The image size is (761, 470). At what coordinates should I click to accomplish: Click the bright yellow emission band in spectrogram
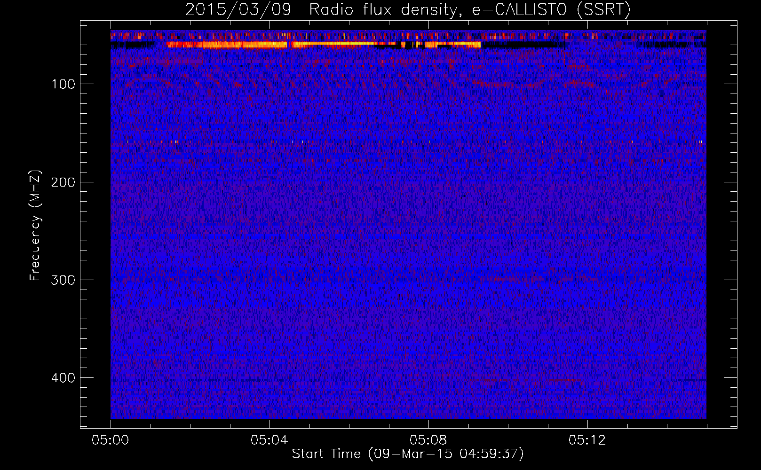click(324, 45)
